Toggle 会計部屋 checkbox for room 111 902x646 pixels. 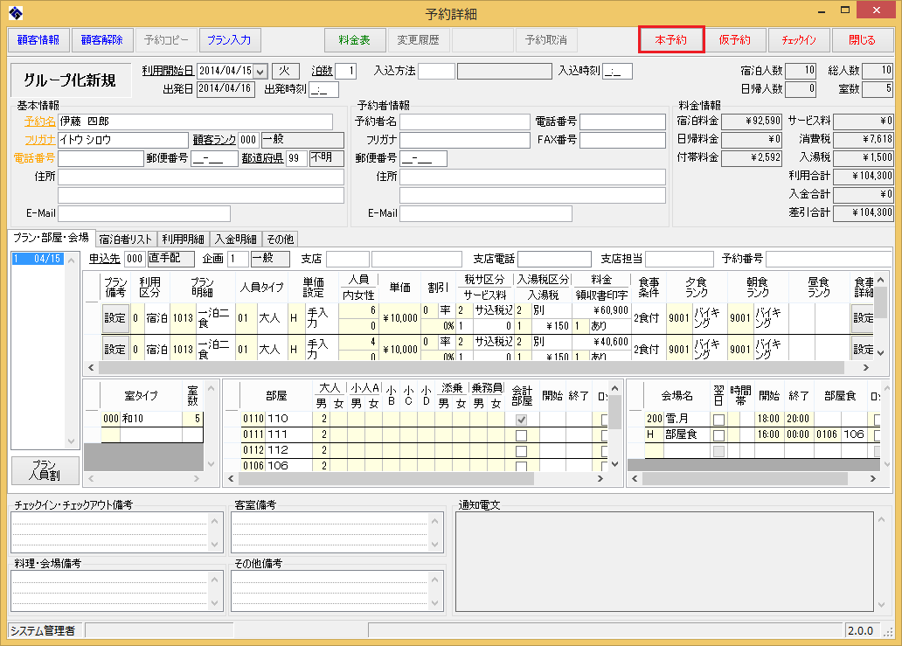[x=521, y=435]
